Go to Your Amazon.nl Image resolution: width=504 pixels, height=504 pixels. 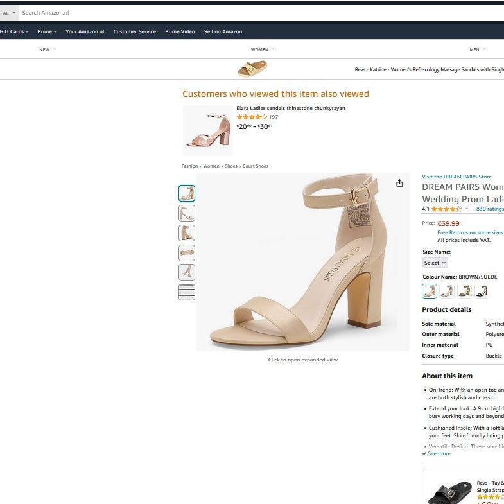click(x=85, y=31)
